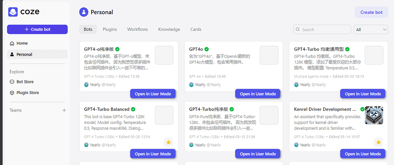Image resolution: width=394 pixels, height=165 pixels.
Task: Open GPT4-Turbo Balanced in User Mode
Action: coord(153,154)
